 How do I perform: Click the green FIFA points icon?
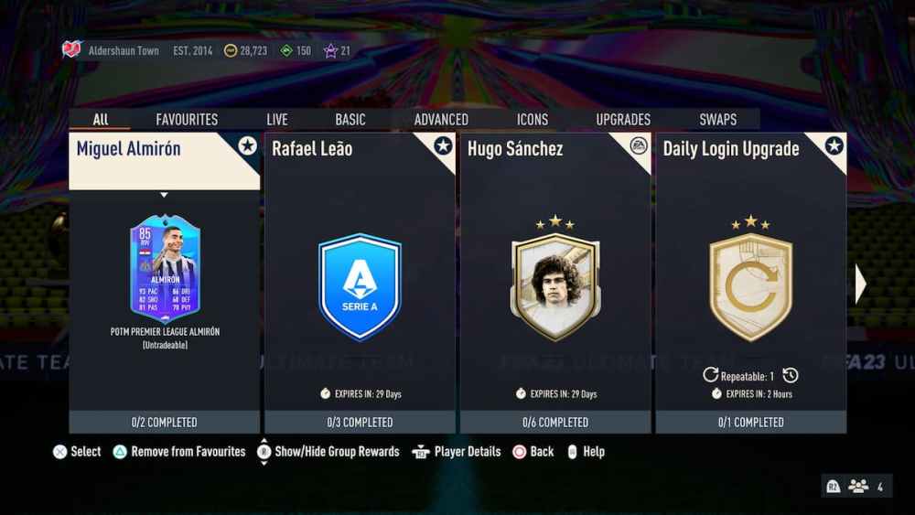[x=285, y=50]
